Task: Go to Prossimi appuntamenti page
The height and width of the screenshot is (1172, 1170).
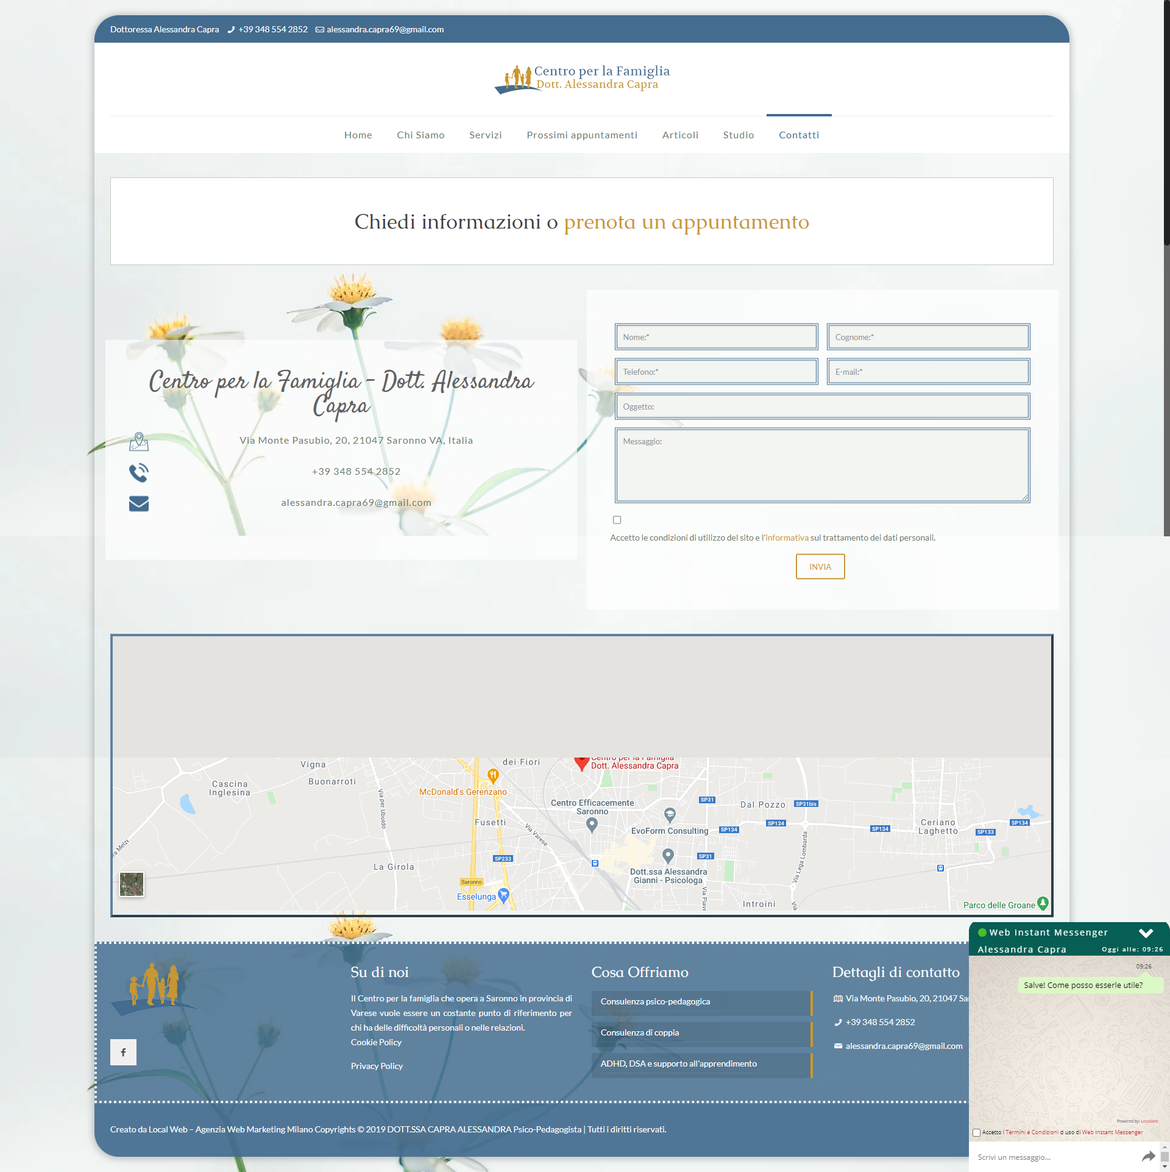Action: tap(581, 135)
